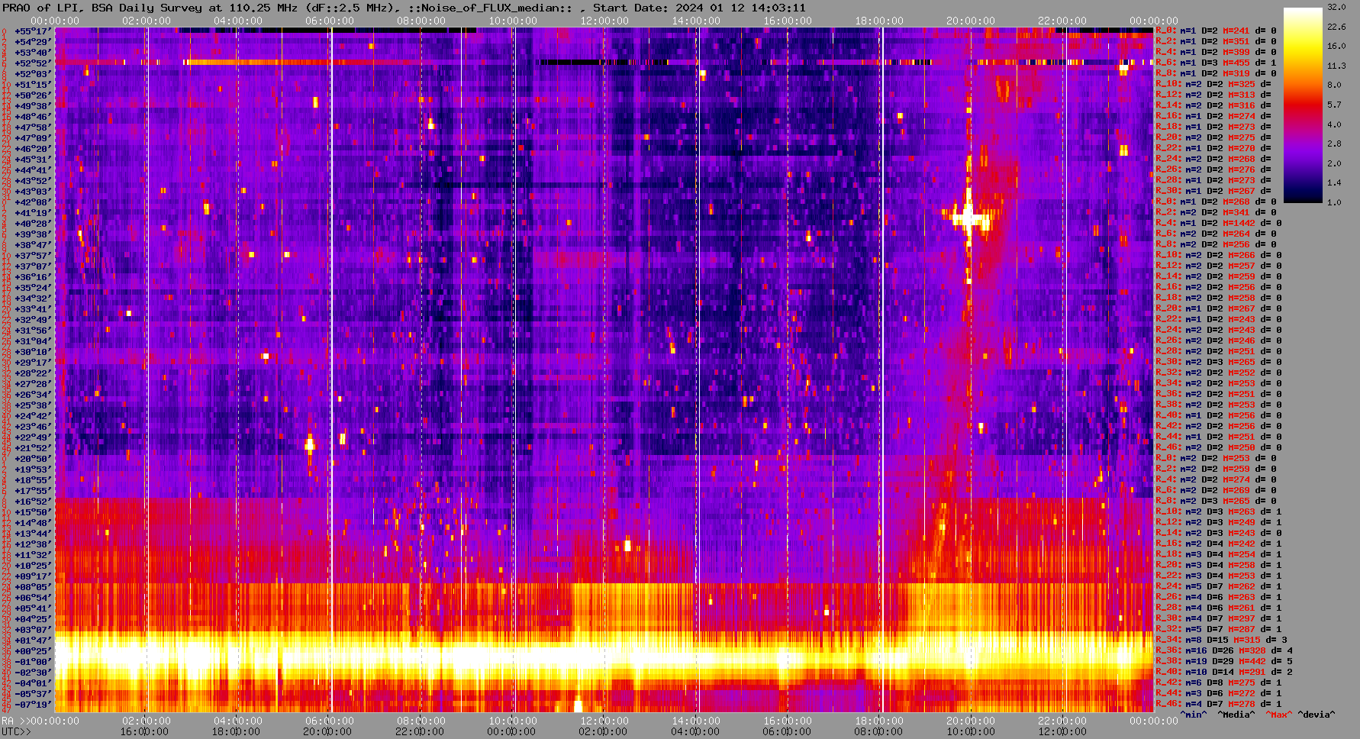This screenshot has width=1360, height=739.
Task: Click the 2.8 color scale value
Action: tap(1333, 144)
